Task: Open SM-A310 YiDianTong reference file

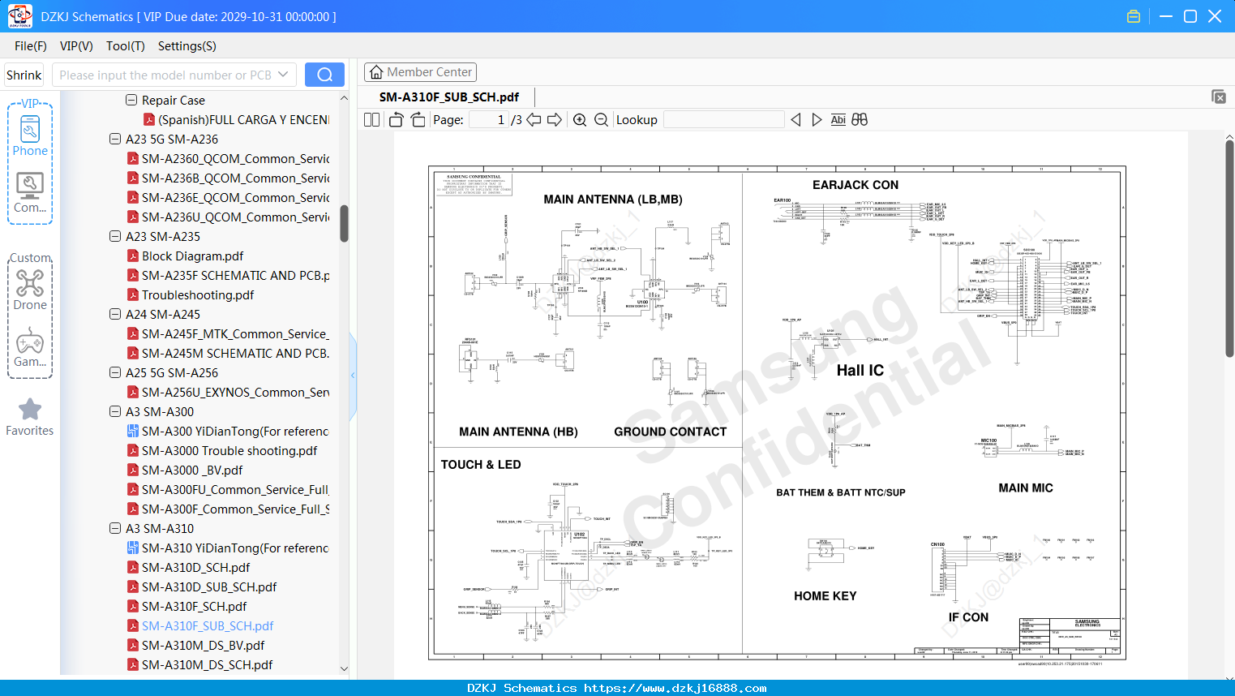Action: click(x=227, y=548)
